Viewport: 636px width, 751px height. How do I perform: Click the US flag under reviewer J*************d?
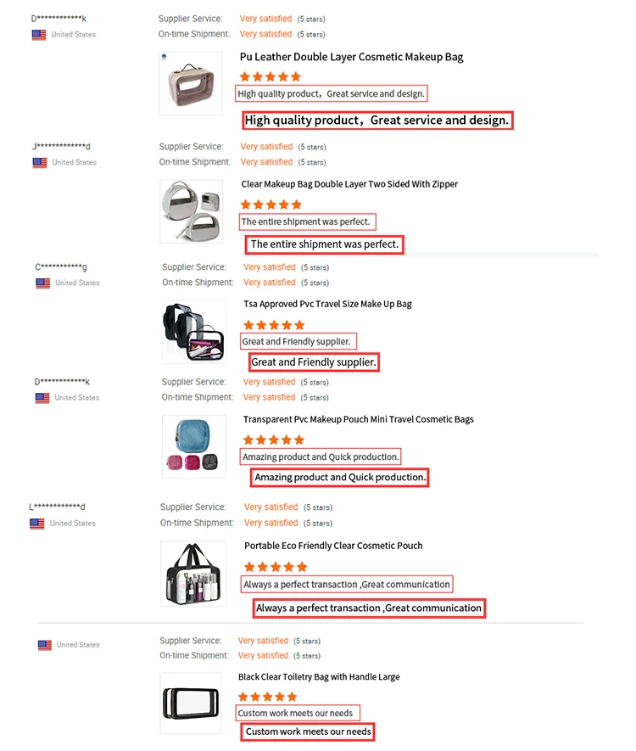point(40,162)
